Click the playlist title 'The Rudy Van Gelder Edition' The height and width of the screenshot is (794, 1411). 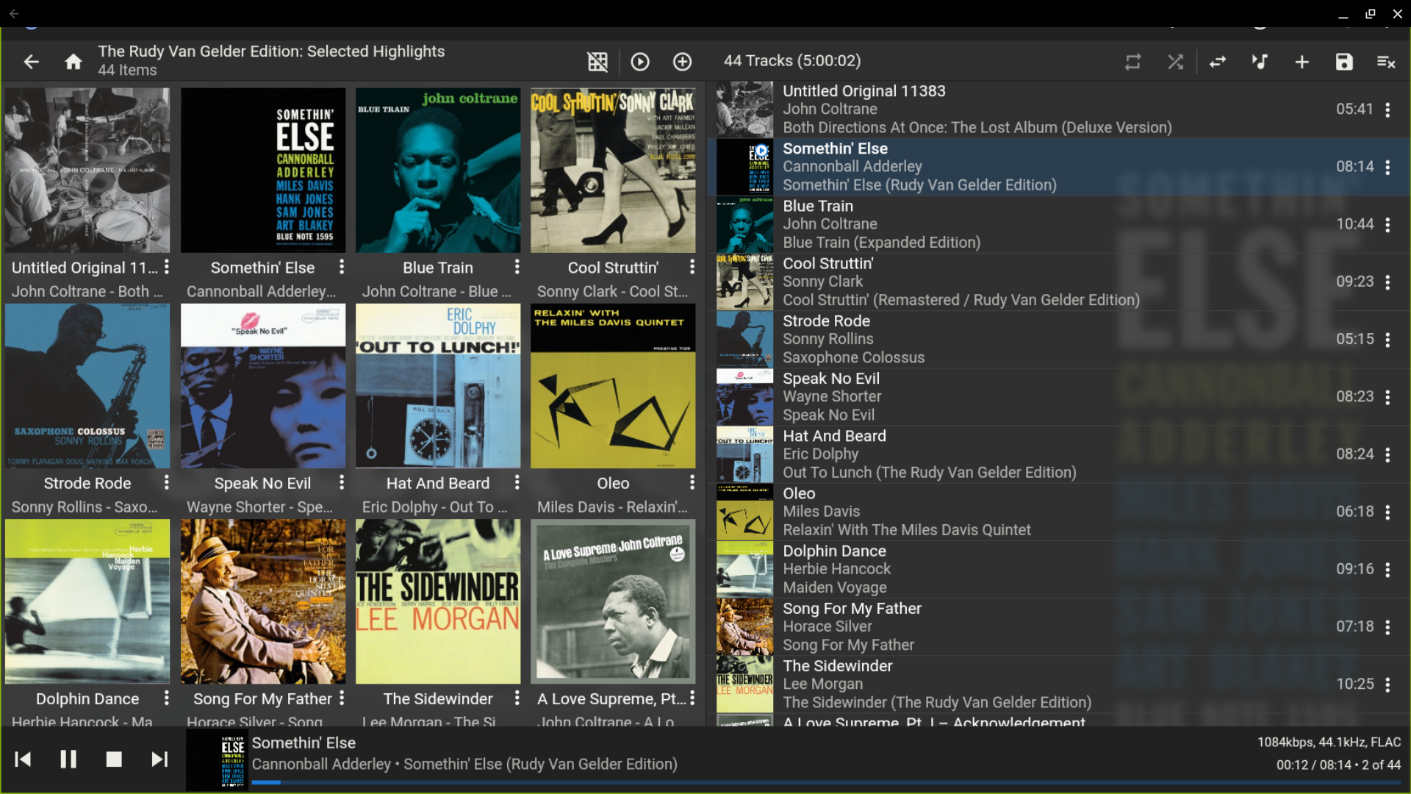271,51
